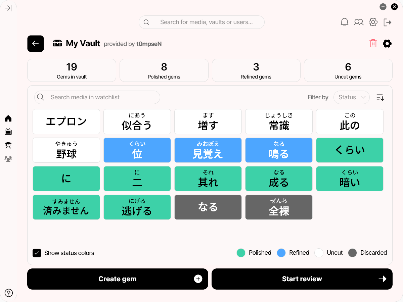Open vault settings black gear icon
Viewport: 403px width, 302px height.
(x=387, y=43)
